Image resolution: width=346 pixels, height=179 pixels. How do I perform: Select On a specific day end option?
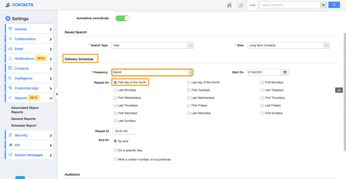pyautogui.click(x=115, y=150)
